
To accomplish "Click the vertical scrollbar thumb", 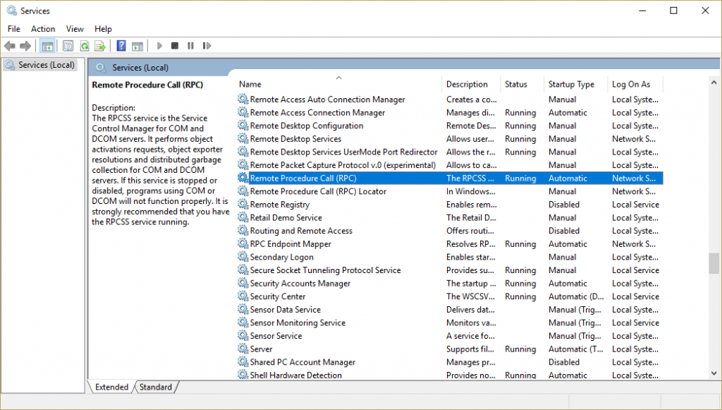I will click(x=714, y=263).
